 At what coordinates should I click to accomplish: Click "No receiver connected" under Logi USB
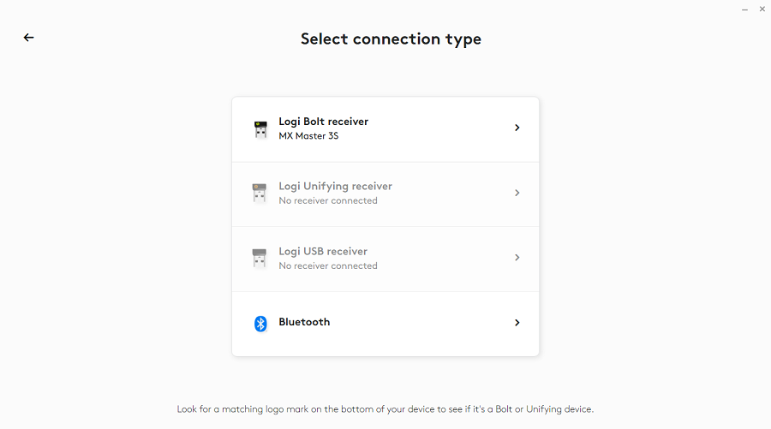327,266
